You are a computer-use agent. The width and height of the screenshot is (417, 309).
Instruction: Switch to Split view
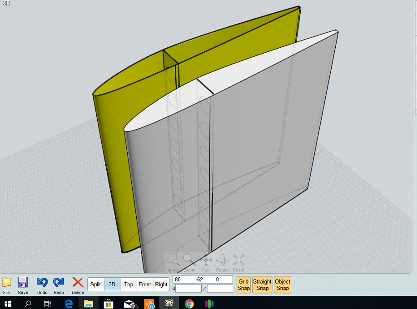coord(96,284)
